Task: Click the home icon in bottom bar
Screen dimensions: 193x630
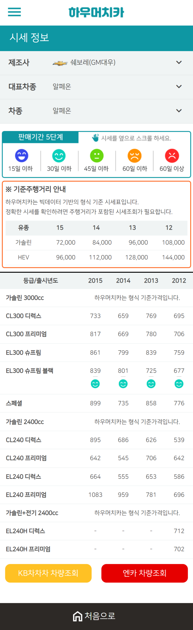Action: 77,616
